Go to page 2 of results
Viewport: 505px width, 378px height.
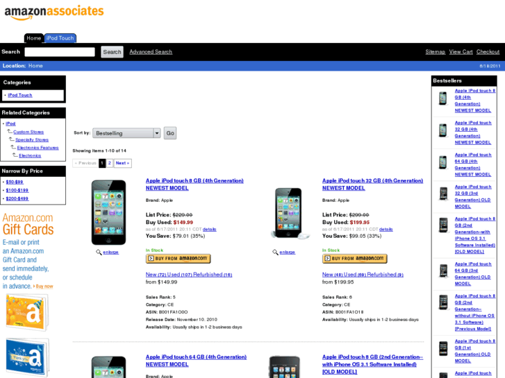tap(110, 163)
